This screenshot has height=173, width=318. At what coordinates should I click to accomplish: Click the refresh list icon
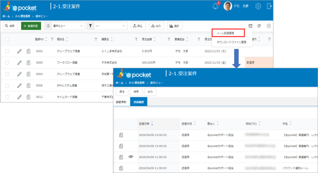tap(259, 26)
